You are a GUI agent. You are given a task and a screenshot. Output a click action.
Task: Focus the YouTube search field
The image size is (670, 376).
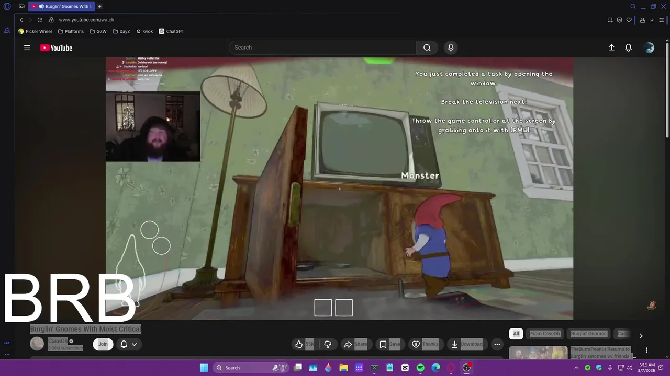click(x=322, y=48)
